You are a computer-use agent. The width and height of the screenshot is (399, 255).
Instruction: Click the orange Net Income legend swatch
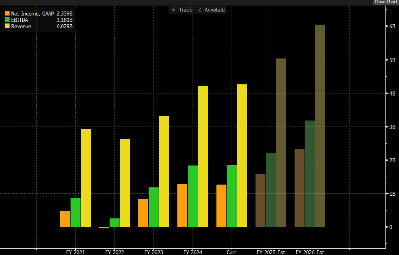(x=7, y=14)
